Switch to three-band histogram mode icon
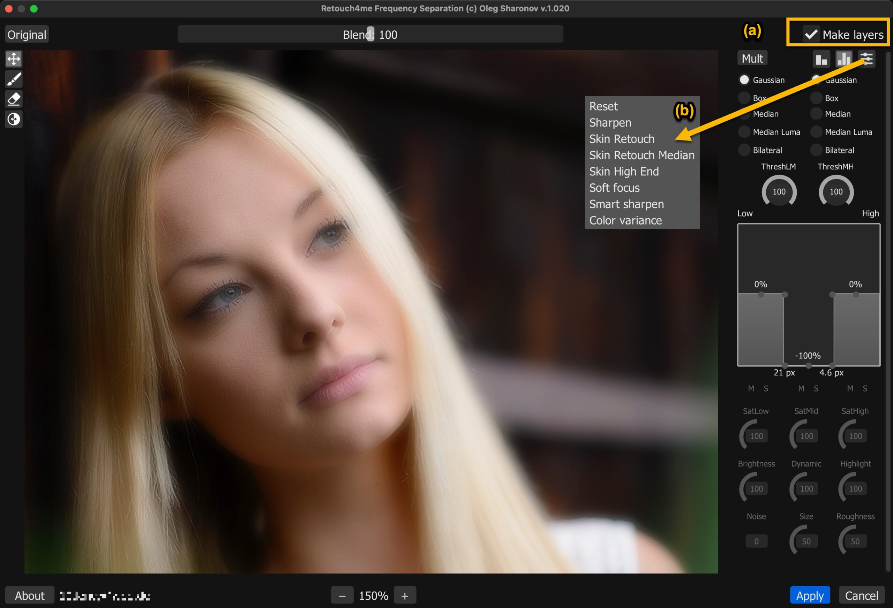This screenshot has height=608, width=893. tap(843, 59)
